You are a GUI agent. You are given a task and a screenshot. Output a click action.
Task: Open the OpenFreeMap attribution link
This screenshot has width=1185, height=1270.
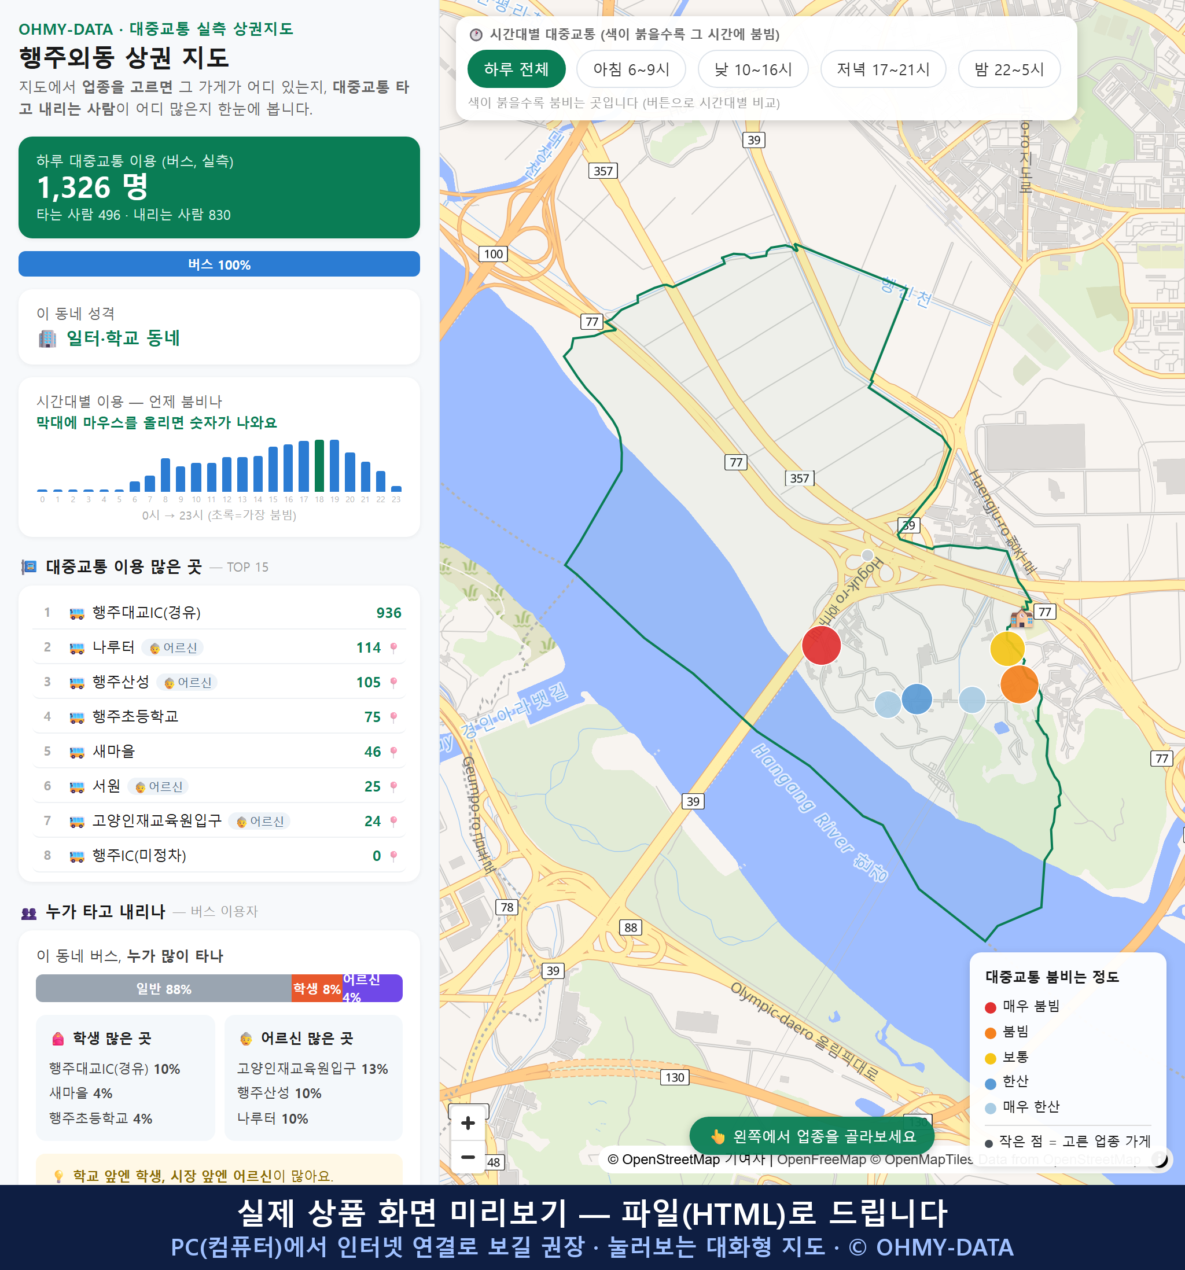click(x=822, y=1159)
